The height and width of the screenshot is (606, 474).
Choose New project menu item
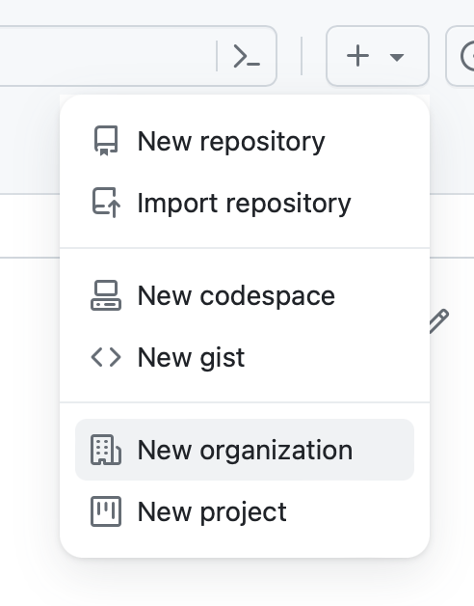pyautogui.click(x=245, y=511)
